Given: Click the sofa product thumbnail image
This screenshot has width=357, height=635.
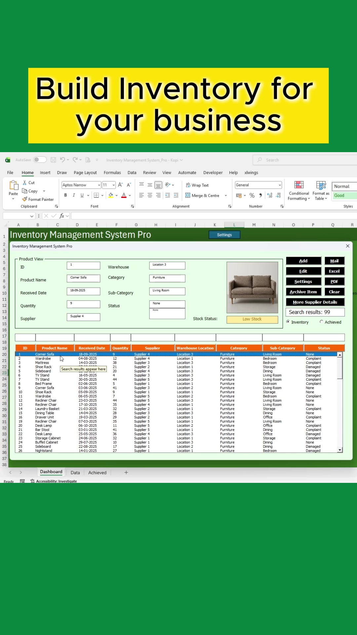Looking at the screenshot, I should click(x=252, y=287).
